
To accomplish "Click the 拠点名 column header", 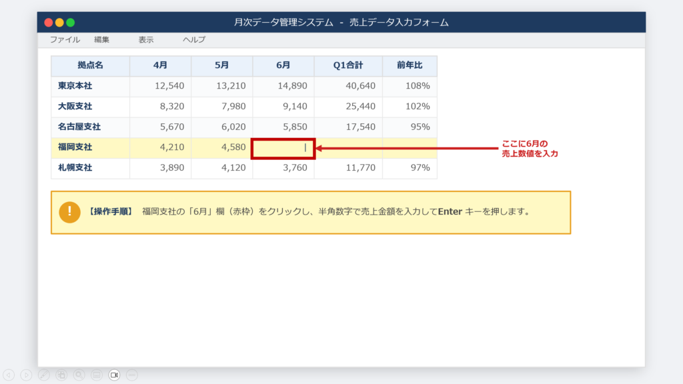I will (x=90, y=65).
